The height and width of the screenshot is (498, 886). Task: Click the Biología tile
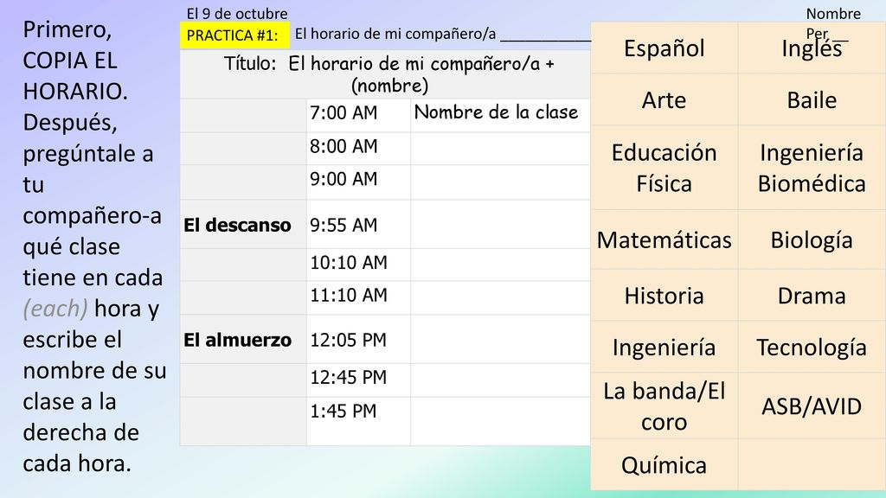pyautogui.click(x=812, y=239)
